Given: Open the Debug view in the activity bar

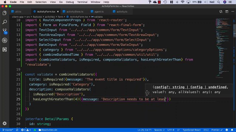Looking at the screenshot, I should [4, 40].
